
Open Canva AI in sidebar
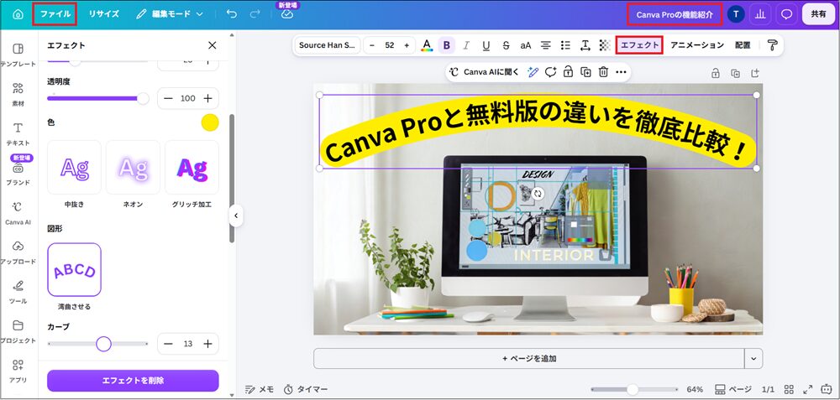point(18,213)
